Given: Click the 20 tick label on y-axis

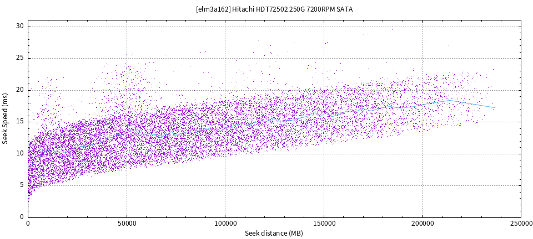Looking at the screenshot, I should pos(20,90).
